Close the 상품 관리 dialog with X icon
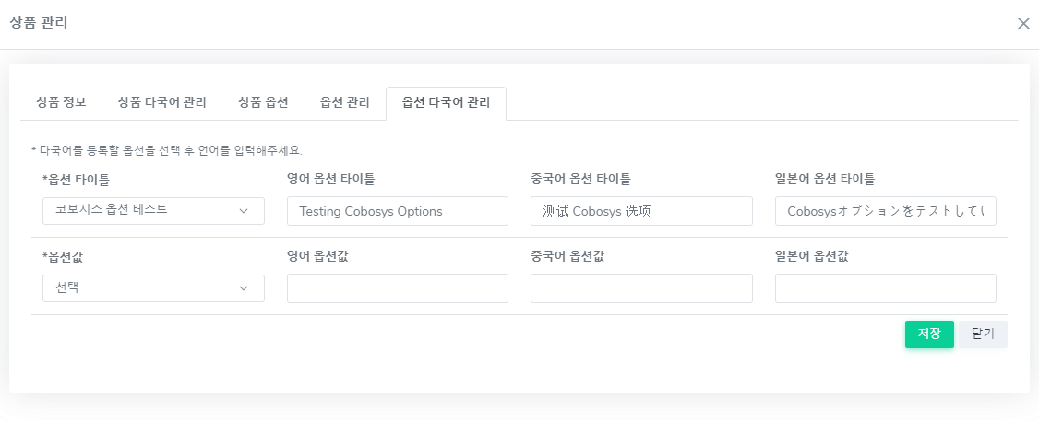 [1023, 24]
